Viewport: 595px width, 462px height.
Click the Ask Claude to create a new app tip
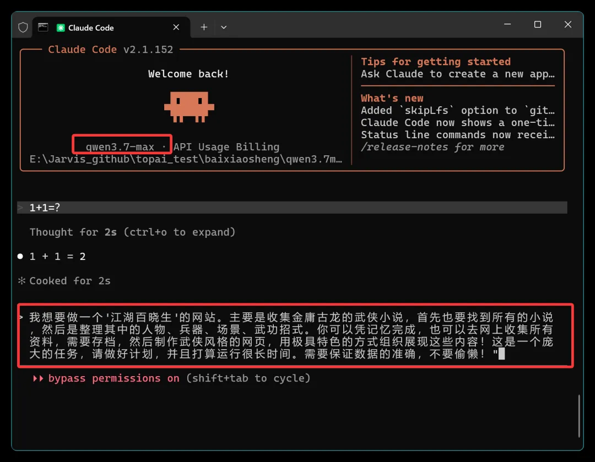tap(458, 74)
